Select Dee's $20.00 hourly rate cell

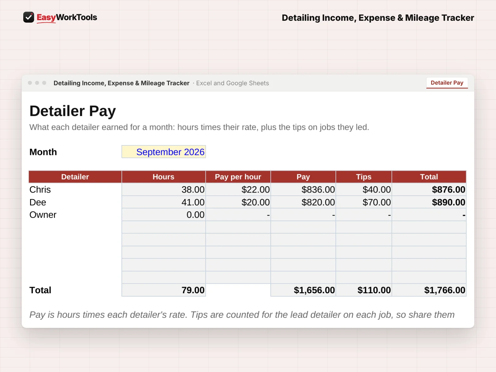coord(238,202)
